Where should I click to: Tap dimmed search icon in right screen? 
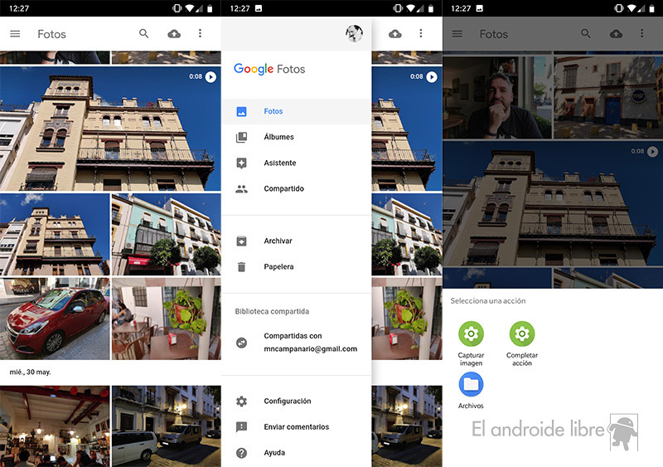coord(586,33)
